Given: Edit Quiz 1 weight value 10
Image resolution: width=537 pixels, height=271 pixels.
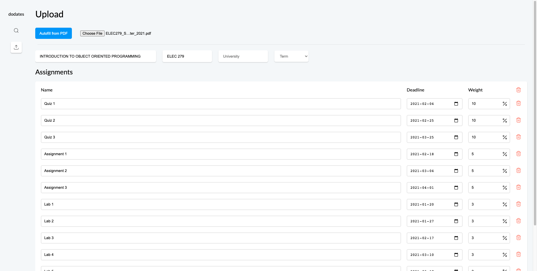Looking at the screenshot, I should [489, 104].
